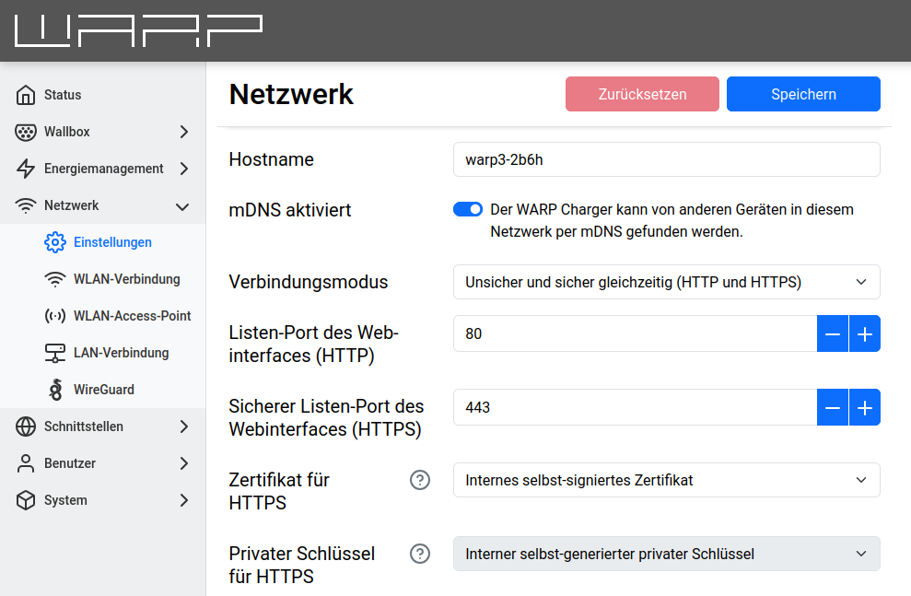911x596 pixels.
Task: Click the WireGuard icon in sidebar
Action: pyautogui.click(x=55, y=390)
